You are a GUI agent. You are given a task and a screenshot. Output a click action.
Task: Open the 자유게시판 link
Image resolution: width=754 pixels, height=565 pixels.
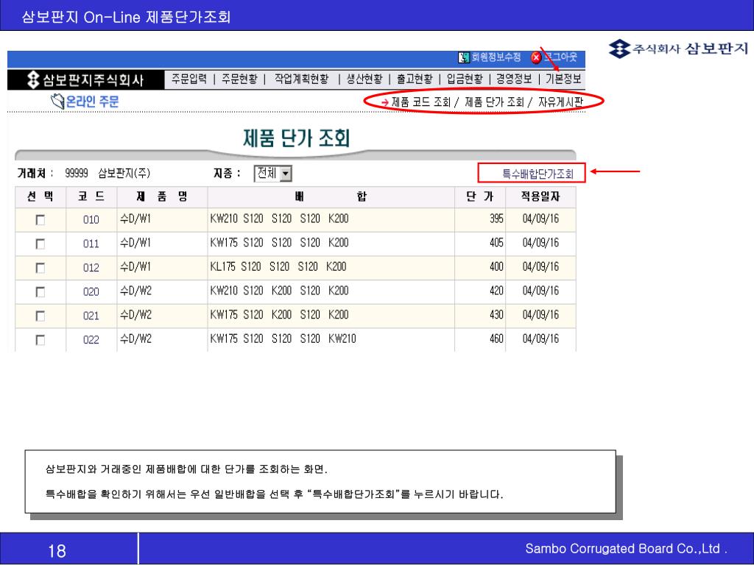pos(560,102)
